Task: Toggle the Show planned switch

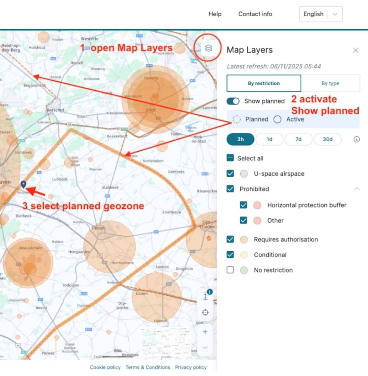Action: point(233,101)
